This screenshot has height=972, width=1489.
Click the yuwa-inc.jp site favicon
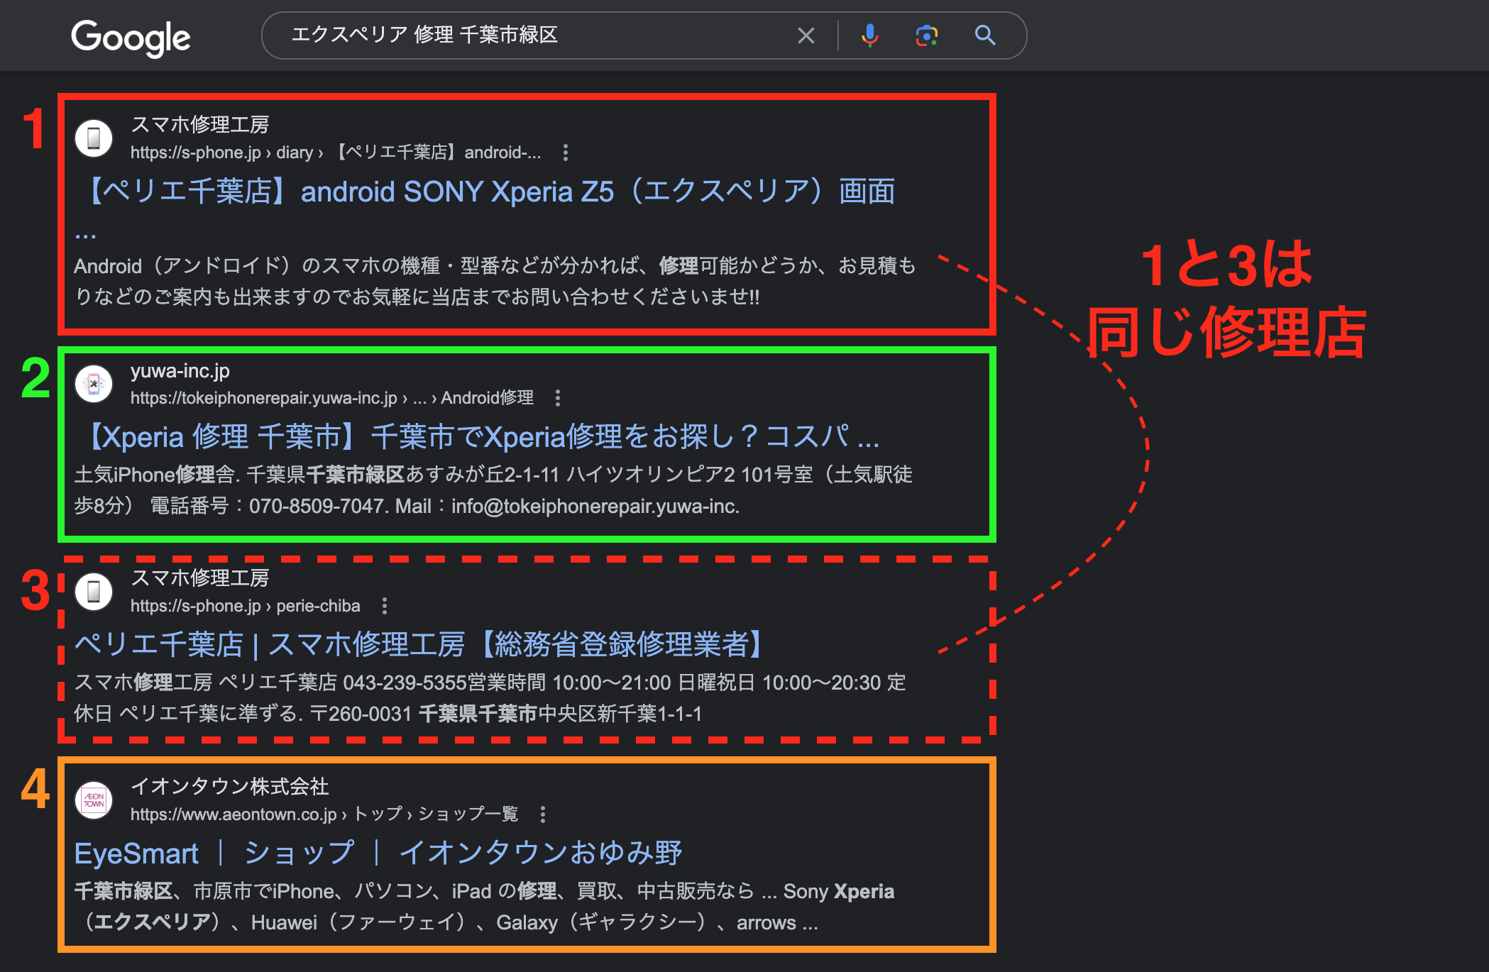click(94, 384)
